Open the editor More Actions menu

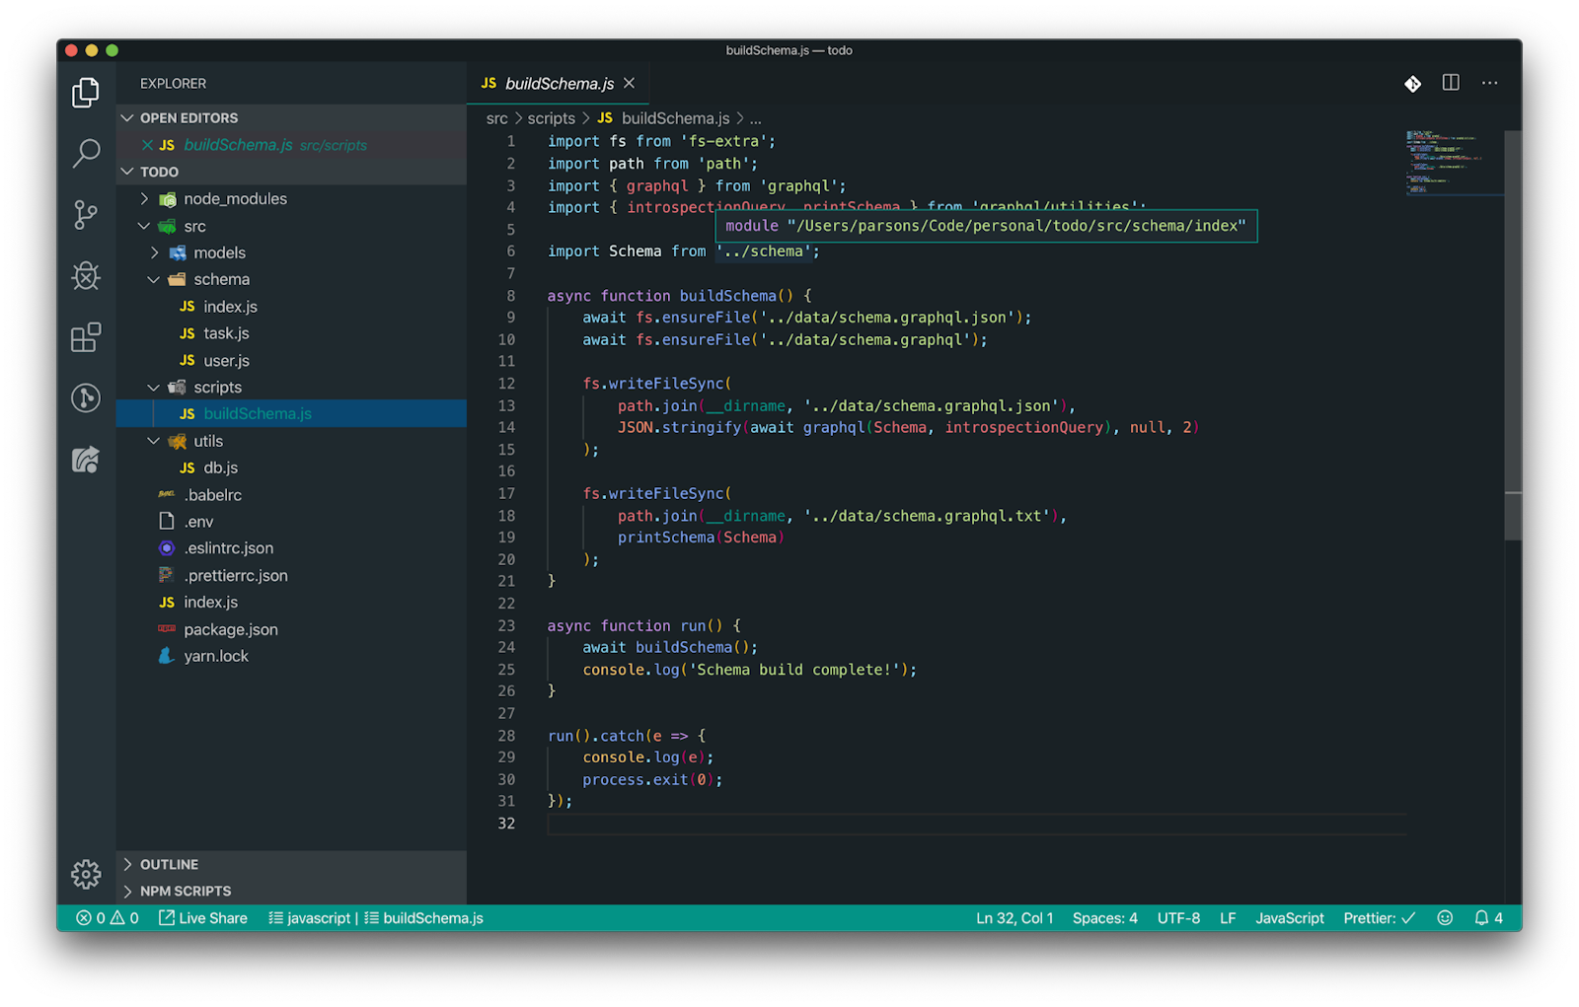(1488, 83)
